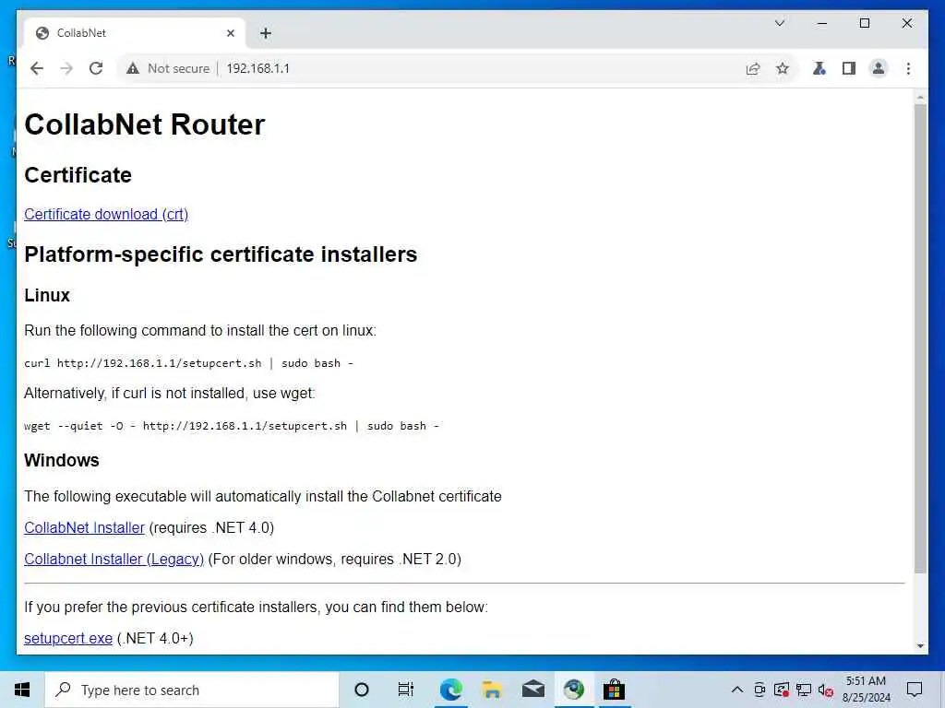
Task: Switch to the Chrome taskbar icon
Action: click(x=574, y=690)
